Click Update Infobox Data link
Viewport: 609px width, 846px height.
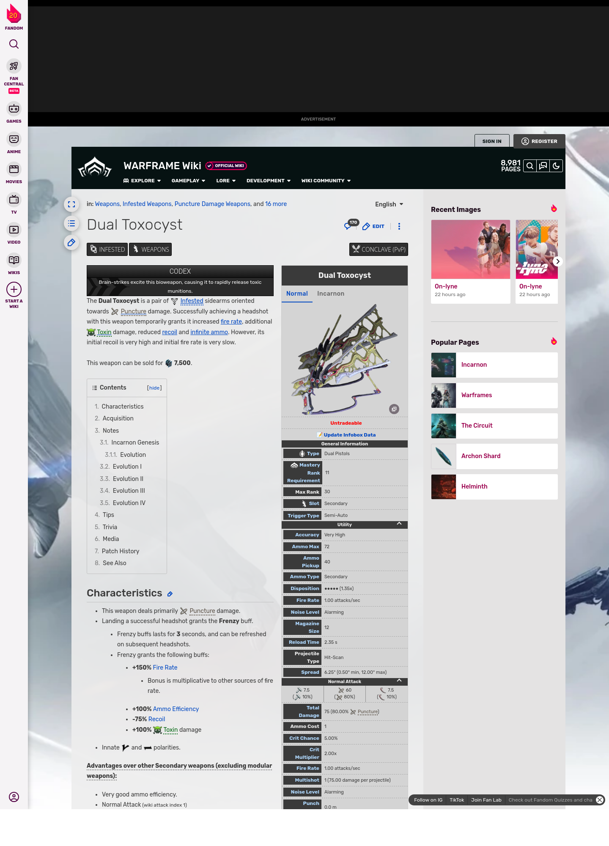click(349, 435)
